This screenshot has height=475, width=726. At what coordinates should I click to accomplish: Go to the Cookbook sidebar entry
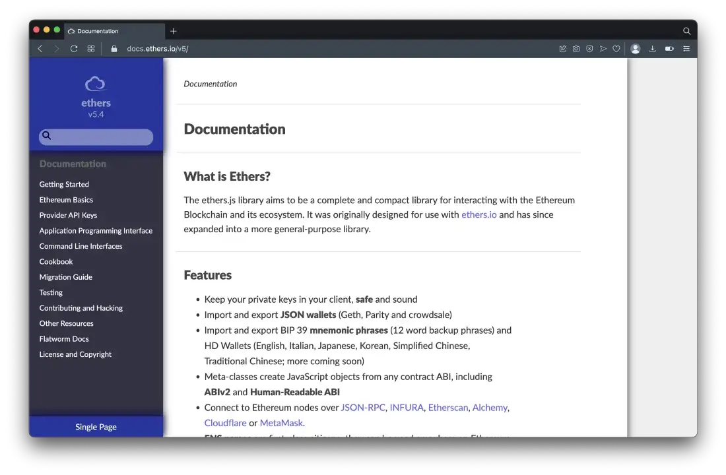(56, 262)
